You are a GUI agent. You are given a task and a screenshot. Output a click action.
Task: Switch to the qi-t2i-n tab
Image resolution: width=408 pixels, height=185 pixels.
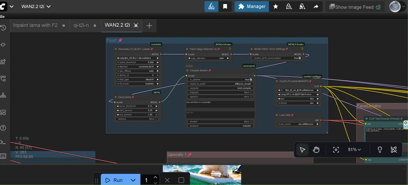point(81,25)
